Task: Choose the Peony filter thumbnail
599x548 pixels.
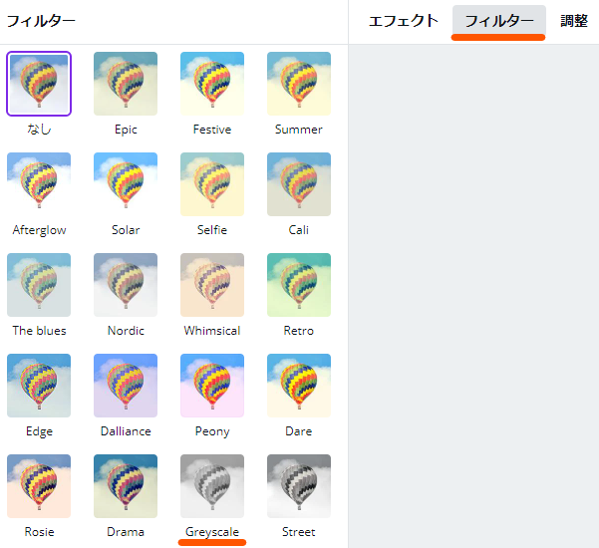Action: click(x=212, y=386)
